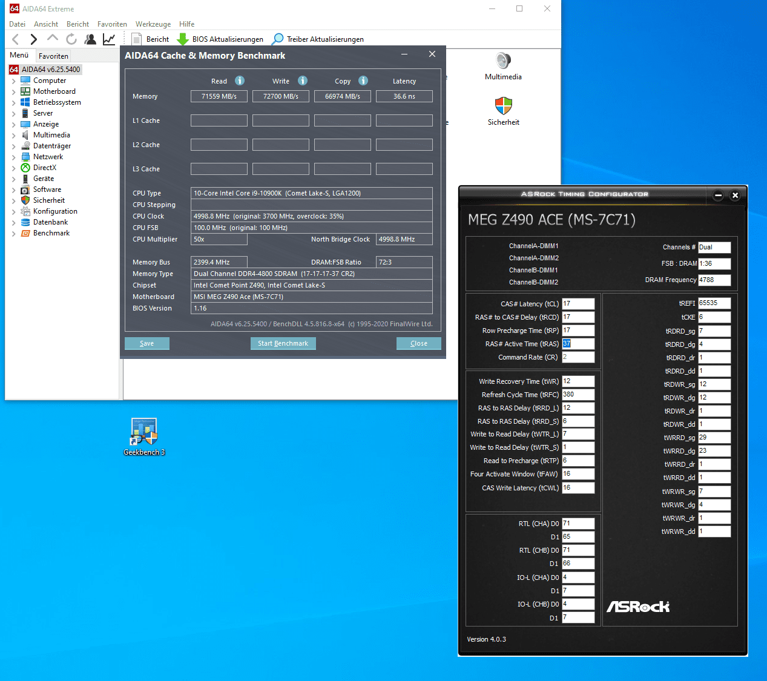The height and width of the screenshot is (681, 767).
Task: Select Datenbank in the tree
Action: (x=50, y=222)
